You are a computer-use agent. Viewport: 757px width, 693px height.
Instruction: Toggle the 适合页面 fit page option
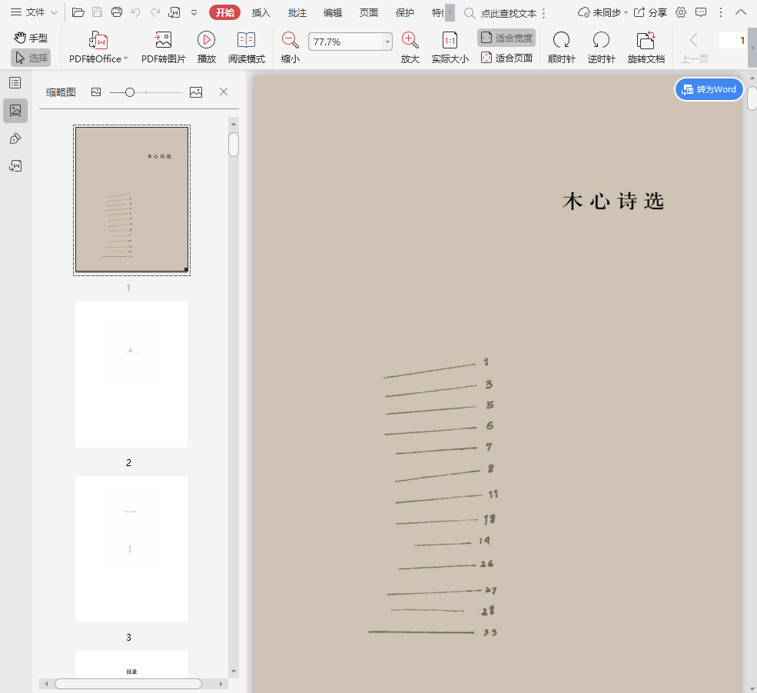pos(506,58)
